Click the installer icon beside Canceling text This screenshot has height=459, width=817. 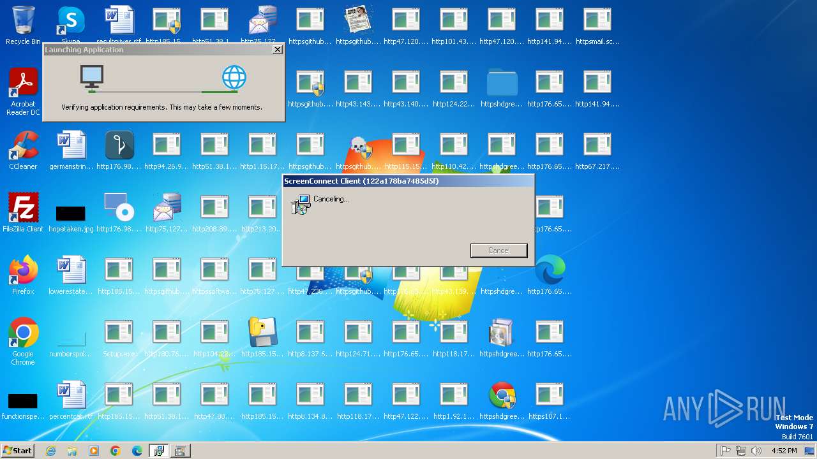pyautogui.click(x=300, y=205)
